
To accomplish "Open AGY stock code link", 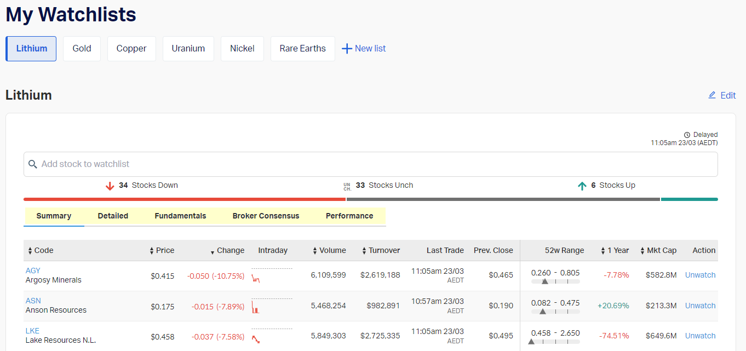I will tap(33, 271).
